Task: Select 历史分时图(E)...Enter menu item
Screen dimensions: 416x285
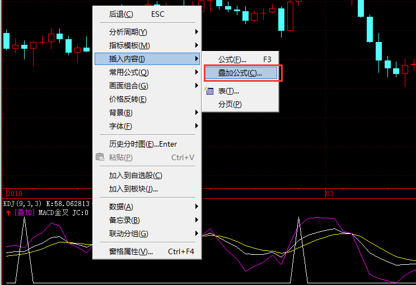Action: click(147, 144)
